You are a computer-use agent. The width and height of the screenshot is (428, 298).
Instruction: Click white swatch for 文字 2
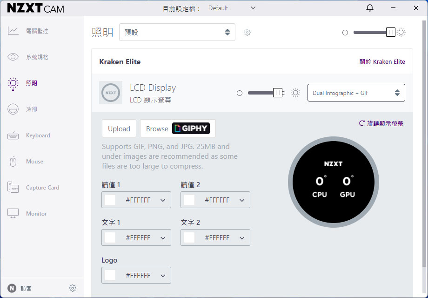[x=189, y=237]
